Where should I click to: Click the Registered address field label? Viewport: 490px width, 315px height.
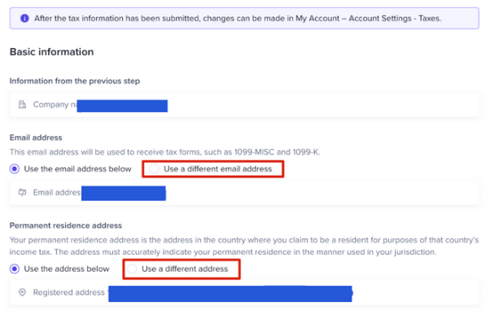coord(68,292)
